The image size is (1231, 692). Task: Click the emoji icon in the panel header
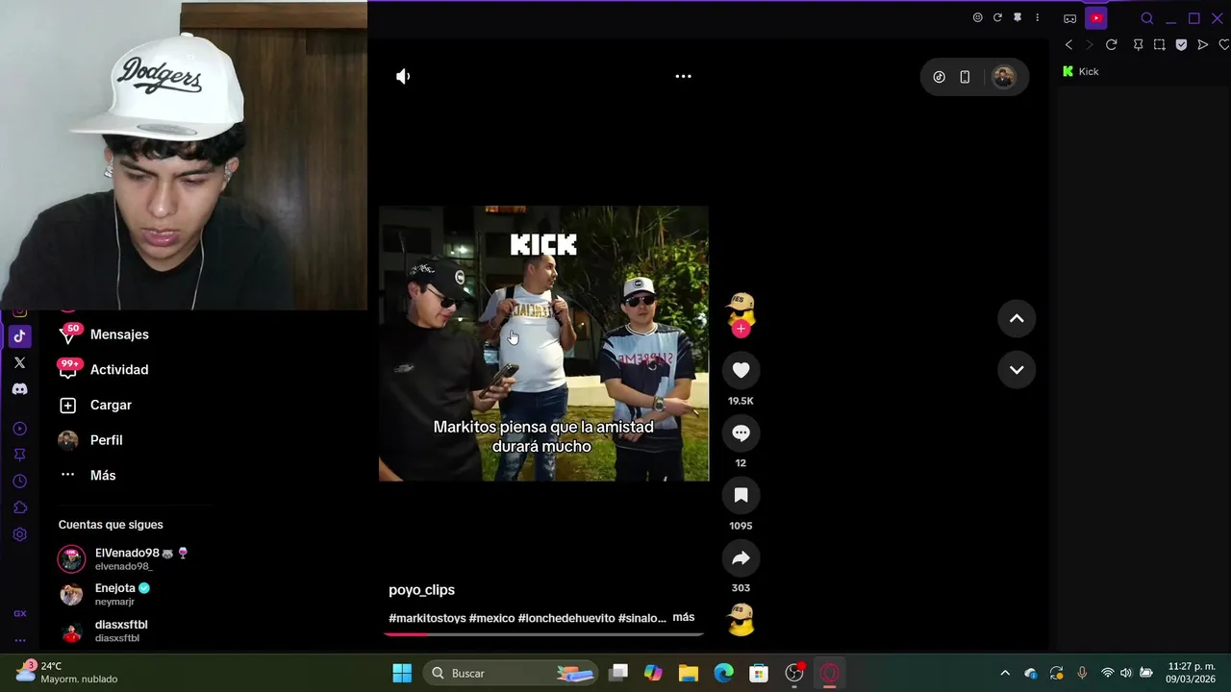click(977, 17)
